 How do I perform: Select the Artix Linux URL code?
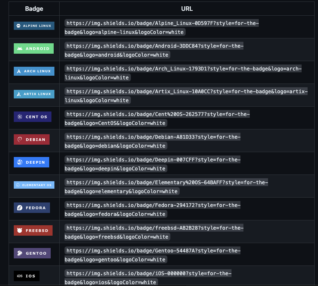pyautogui.click(x=186, y=96)
